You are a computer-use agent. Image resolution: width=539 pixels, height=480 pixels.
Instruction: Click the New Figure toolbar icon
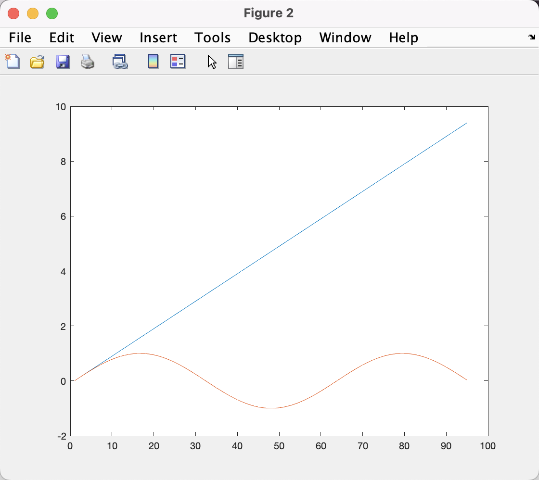tap(13, 62)
